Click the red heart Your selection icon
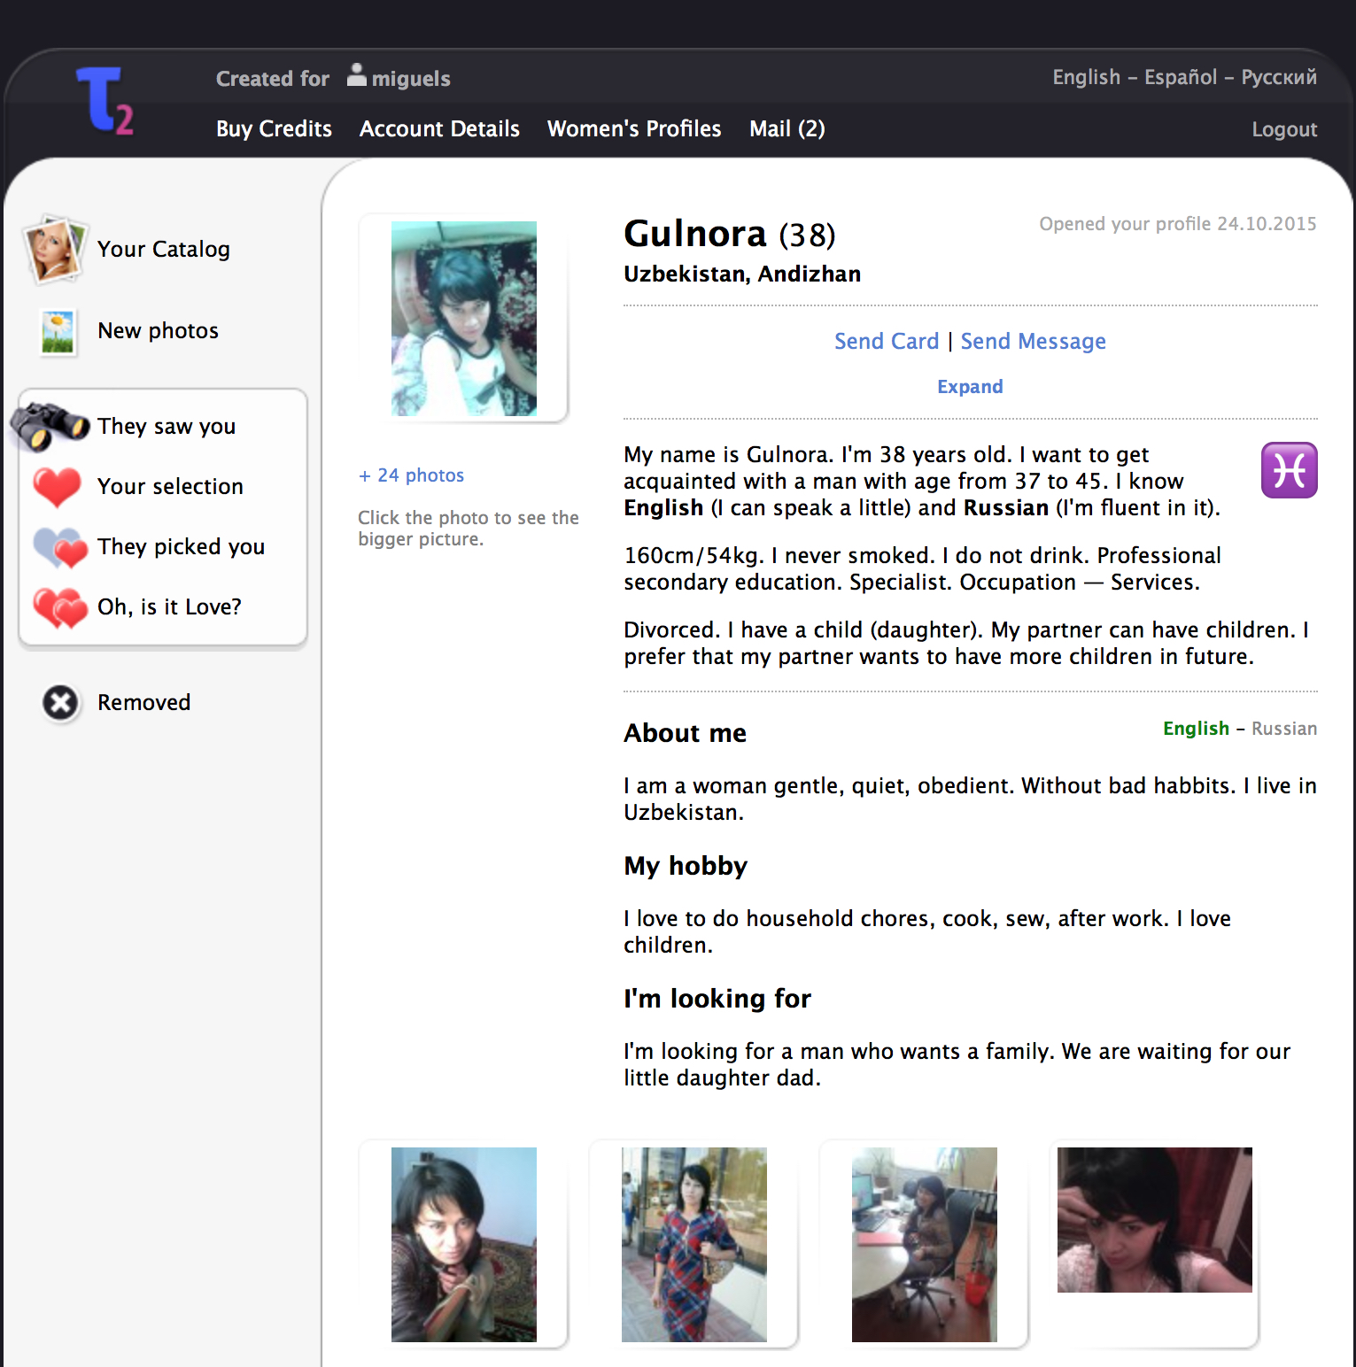This screenshot has width=1356, height=1367. [x=57, y=487]
